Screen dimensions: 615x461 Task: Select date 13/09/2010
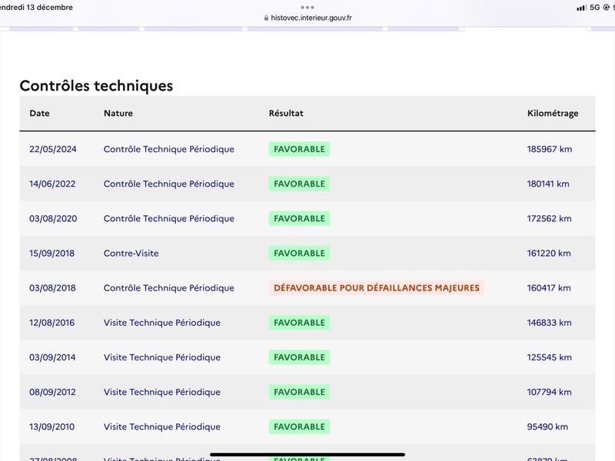coord(52,427)
